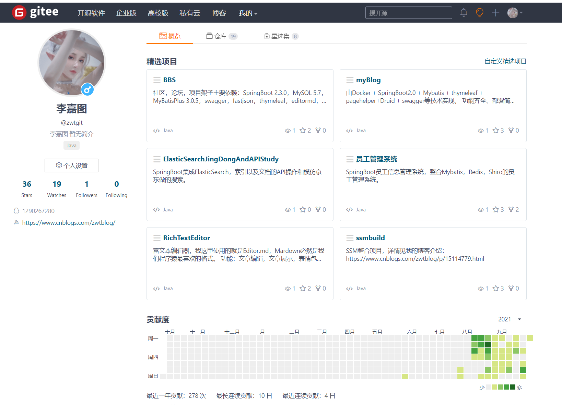This screenshot has width=562, height=405.
Task: Click the orange lightbulb icon
Action: 480,13
